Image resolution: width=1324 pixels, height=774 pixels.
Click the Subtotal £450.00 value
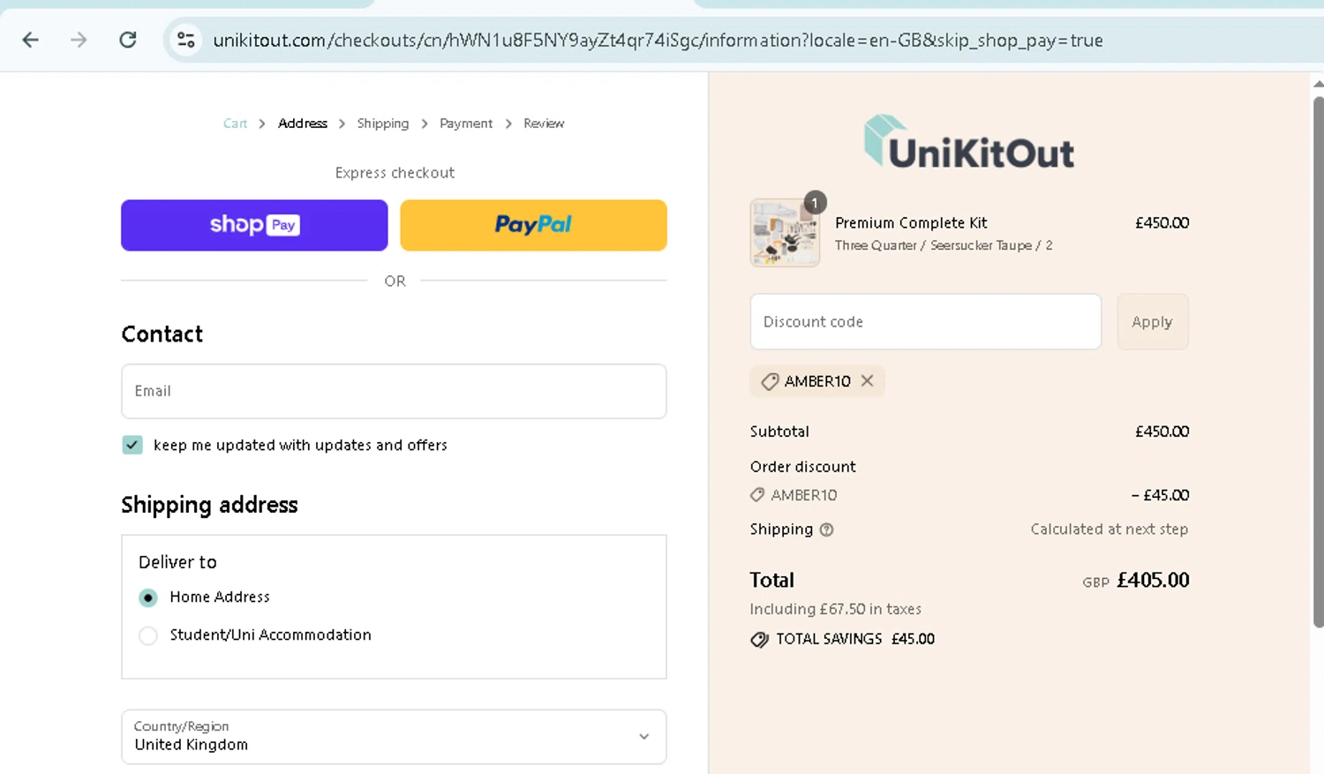pyautogui.click(x=1162, y=432)
